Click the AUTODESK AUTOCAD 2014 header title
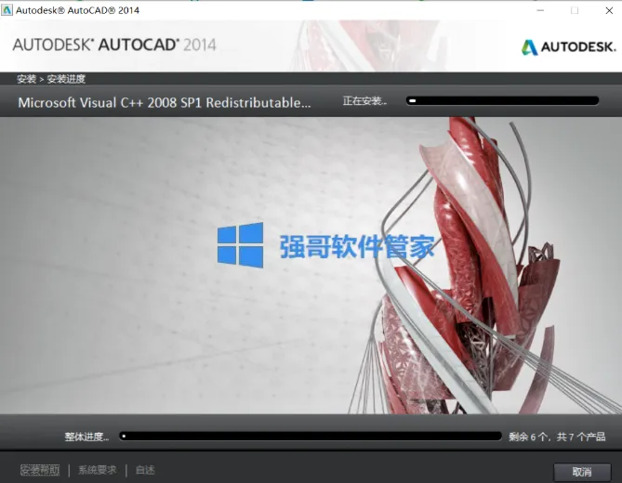 [114, 45]
